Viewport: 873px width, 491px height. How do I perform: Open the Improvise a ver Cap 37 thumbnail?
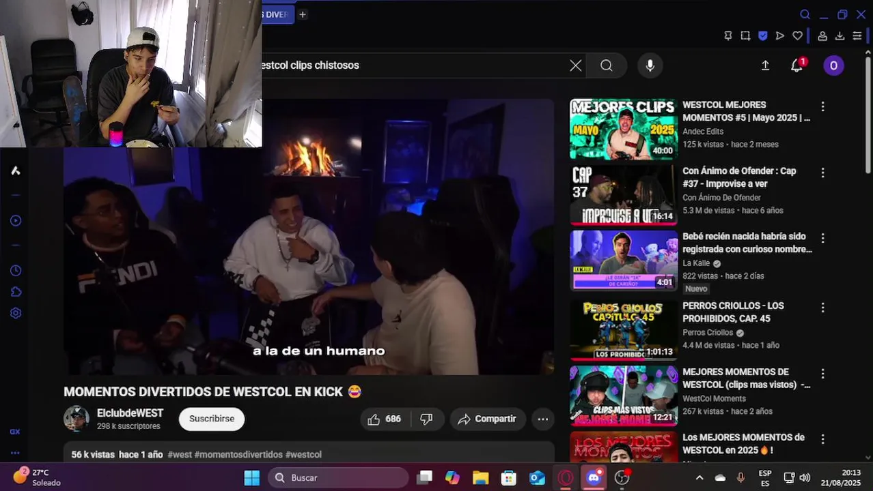(x=624, y=194)
